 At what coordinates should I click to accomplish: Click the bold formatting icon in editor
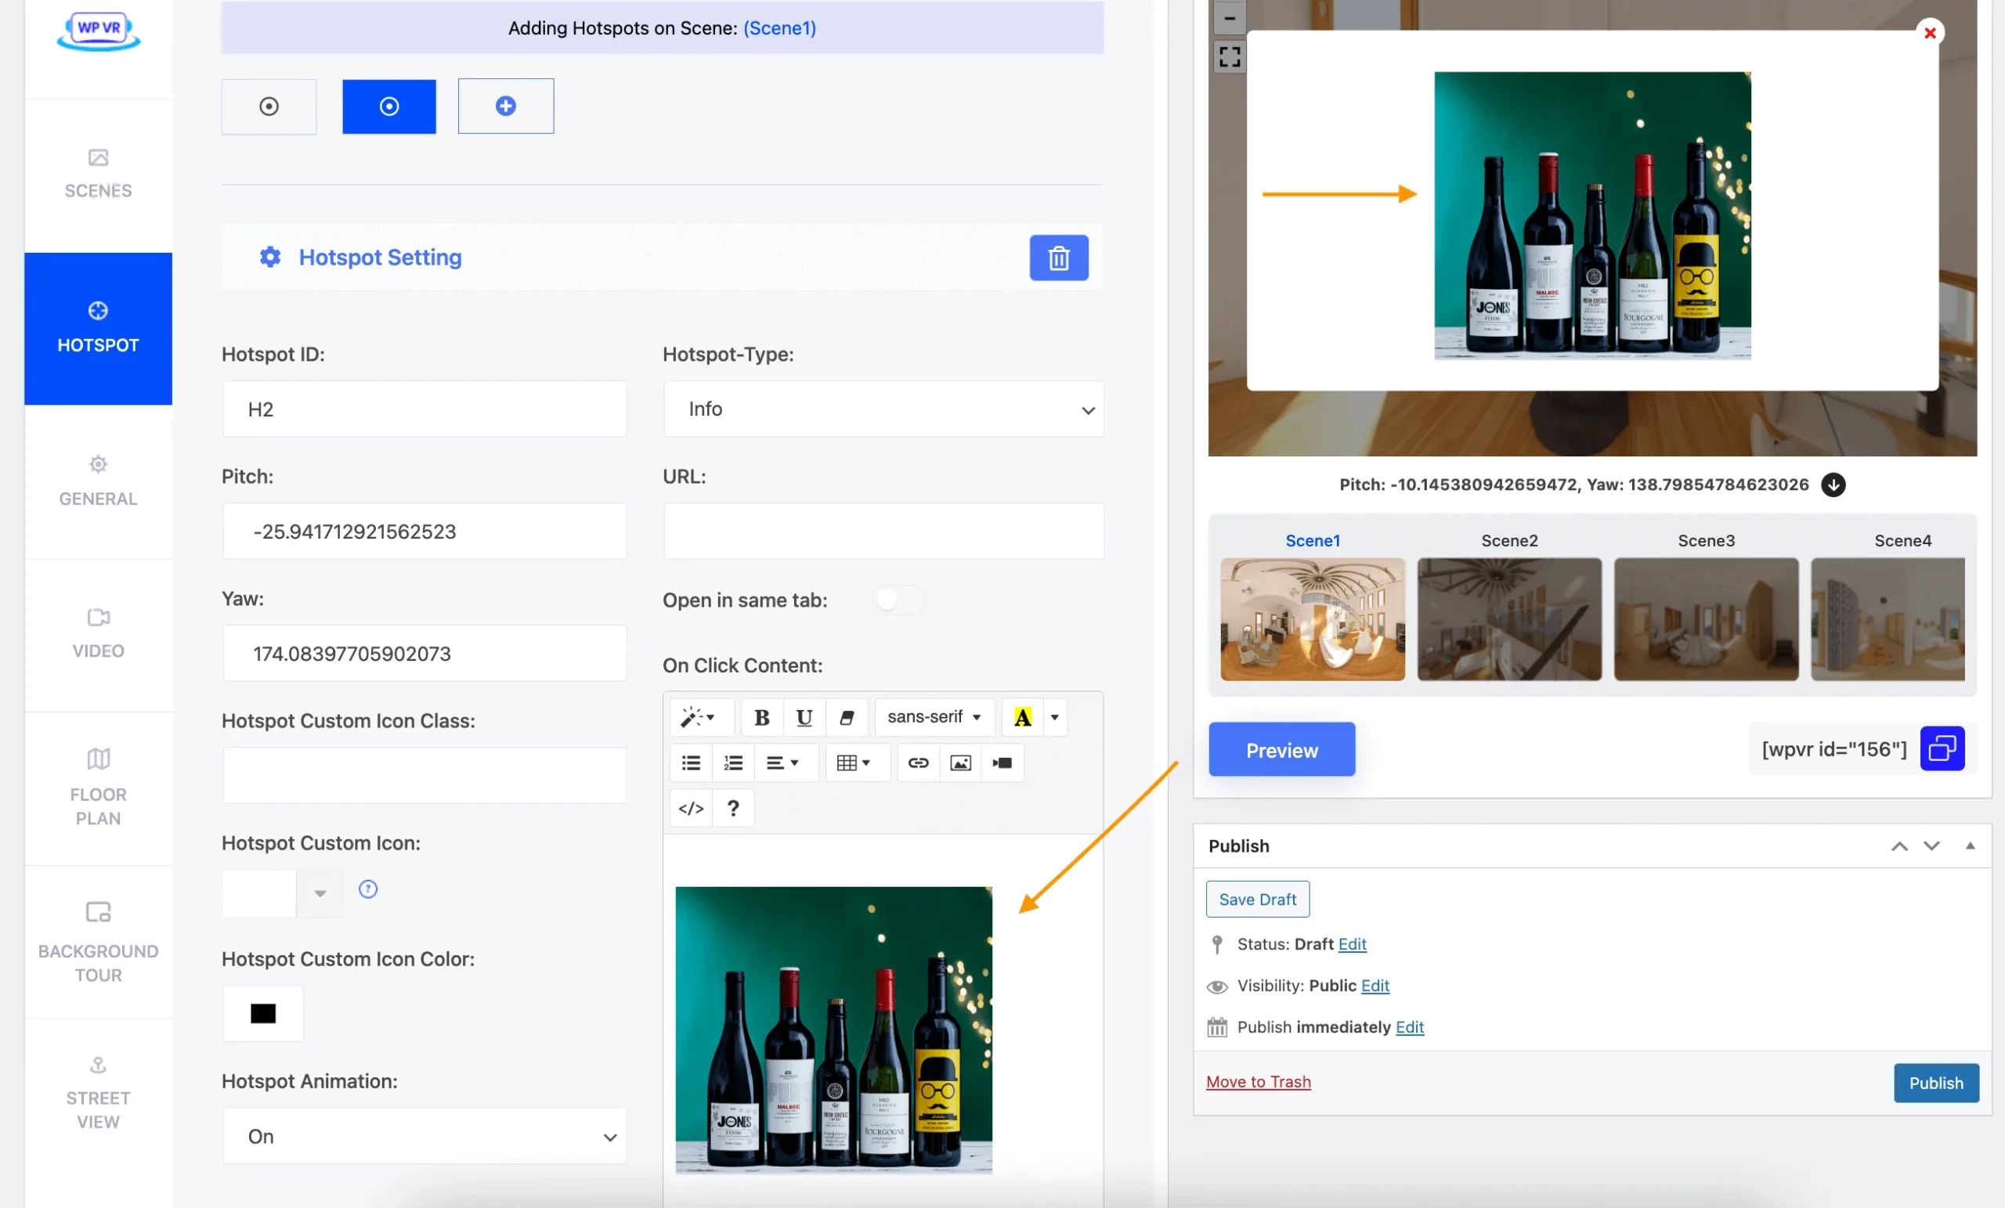tap(759, 716)
